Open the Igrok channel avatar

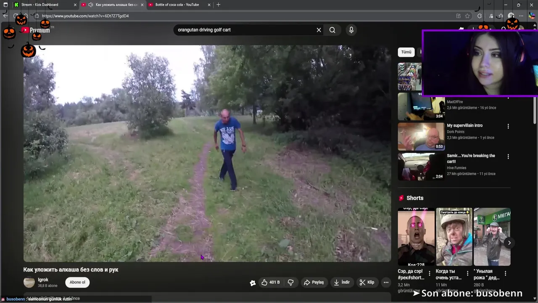click(29, 282)
